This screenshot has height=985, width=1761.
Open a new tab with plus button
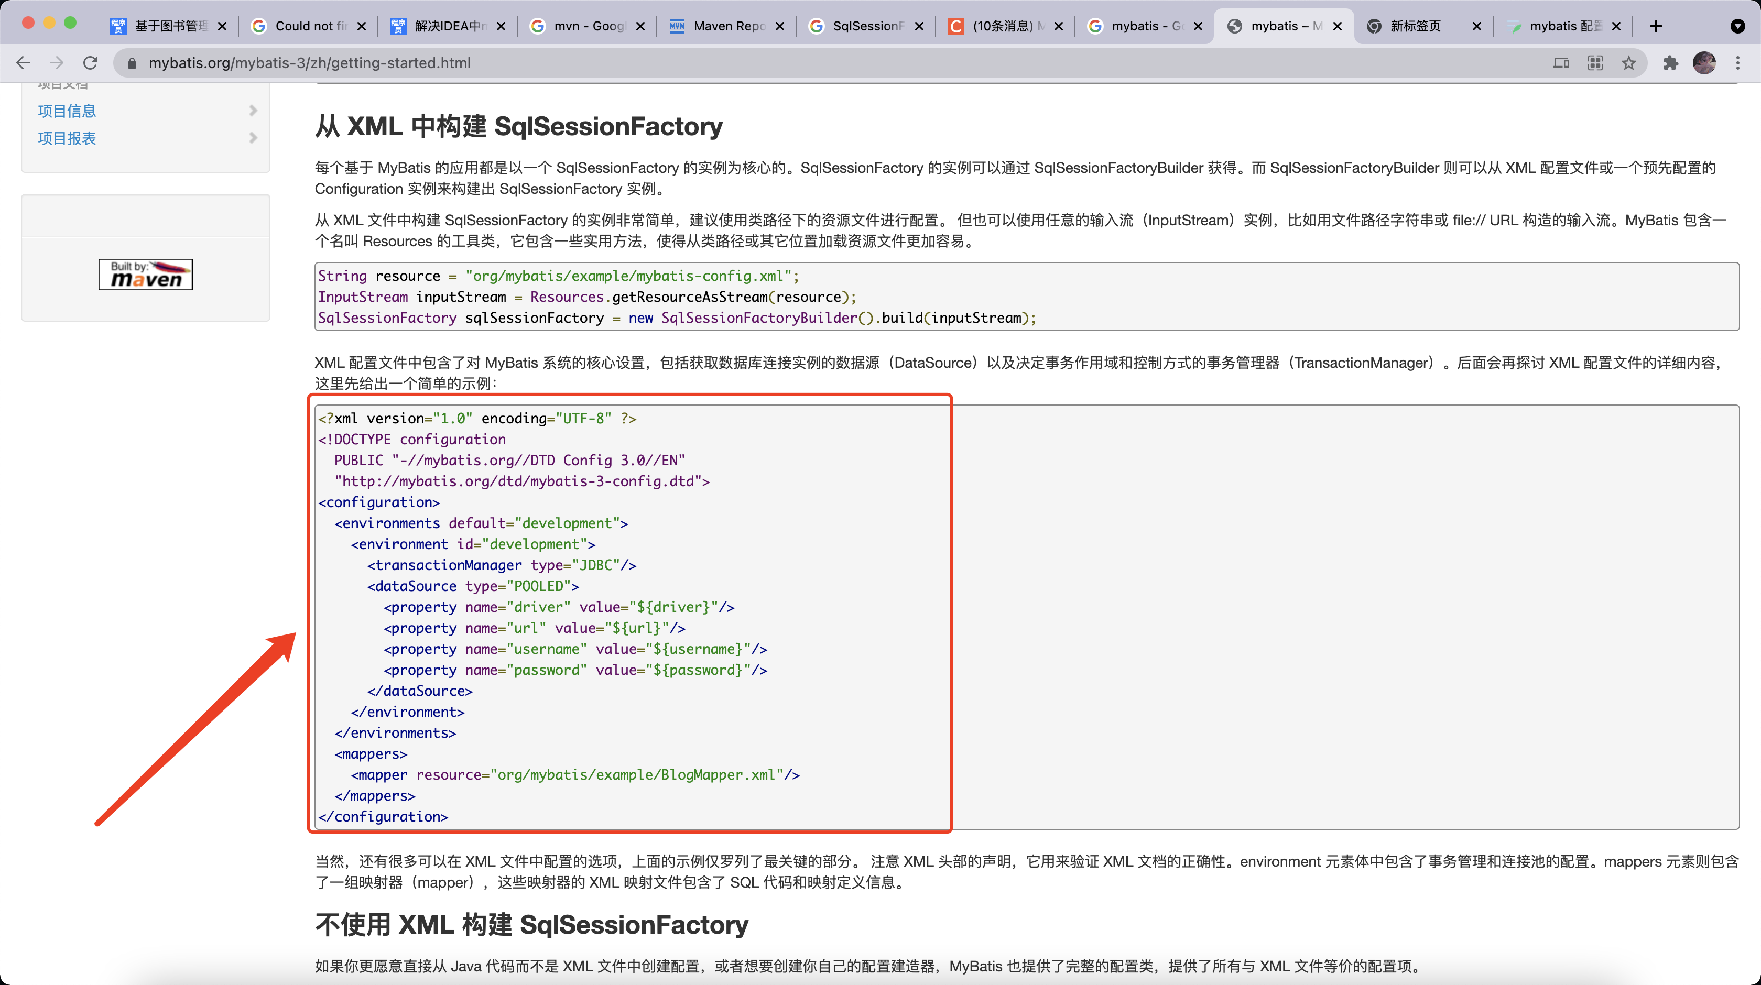tap(1656, 26)
